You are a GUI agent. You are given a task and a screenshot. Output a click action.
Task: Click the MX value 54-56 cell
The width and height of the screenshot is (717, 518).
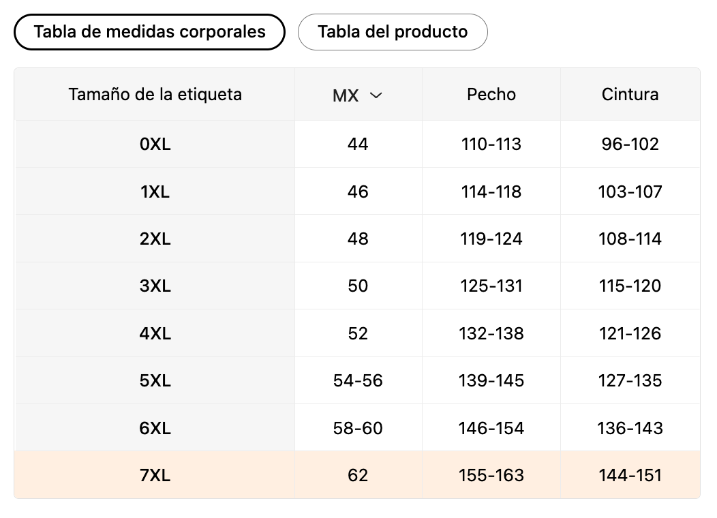[358, 381]
